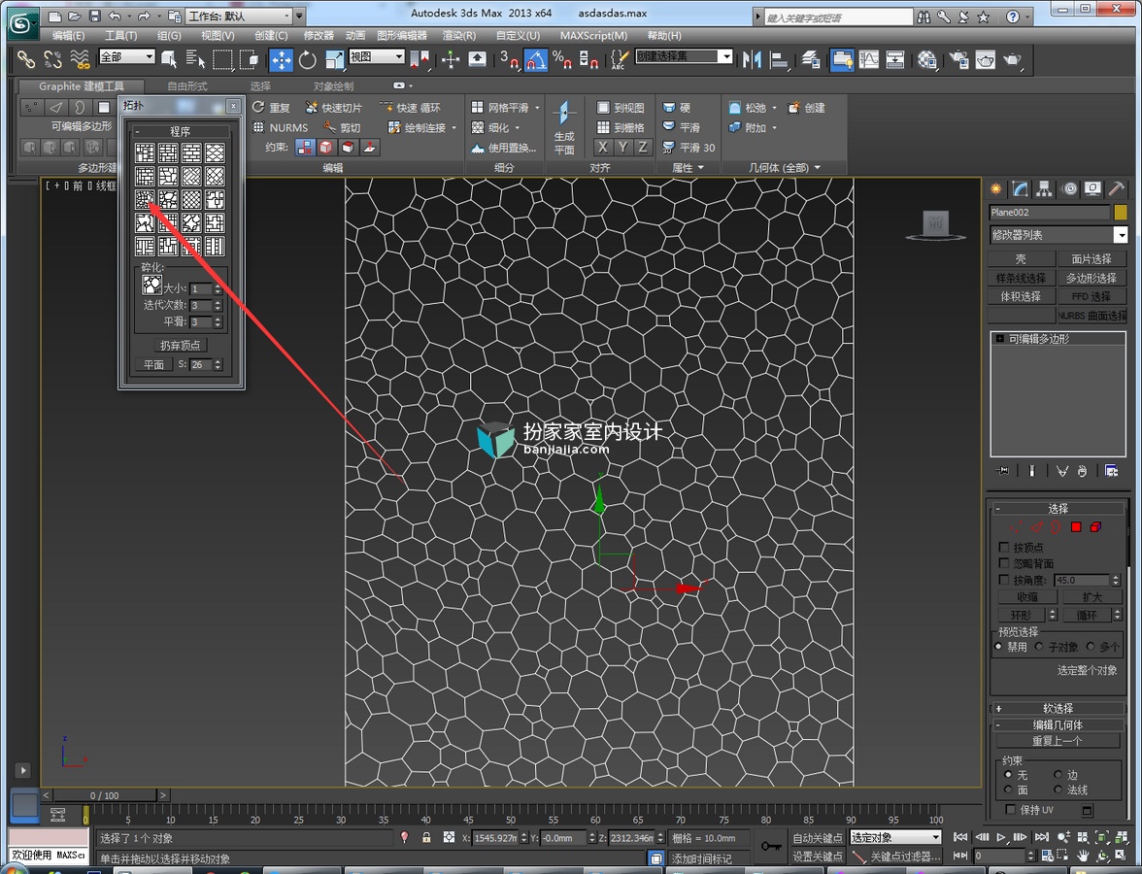
Task: Click the Play Animation button
Action: pyautogui.click(x=1000, y=837)
